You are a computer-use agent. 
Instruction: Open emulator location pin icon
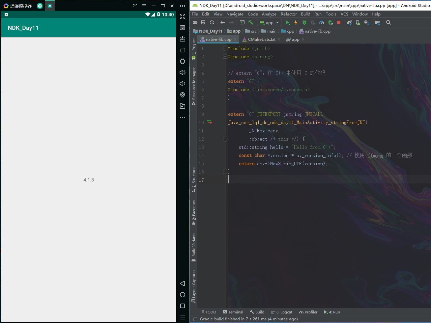[x=183, y=95]
